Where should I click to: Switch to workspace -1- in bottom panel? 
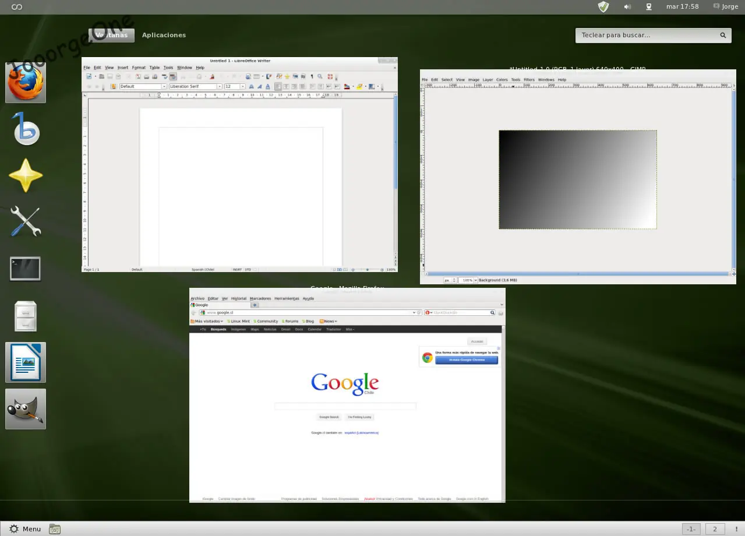pyautogui.click(x=691, y=529)
